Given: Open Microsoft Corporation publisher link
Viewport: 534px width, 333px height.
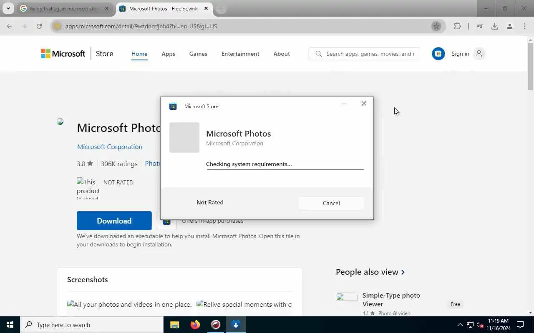Looking at the screenshot, I should pyautogui.click(x=110, y=147).
